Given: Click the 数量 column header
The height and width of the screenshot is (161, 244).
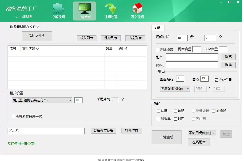Looking at the screenshot, I should [x=111, y=49].
